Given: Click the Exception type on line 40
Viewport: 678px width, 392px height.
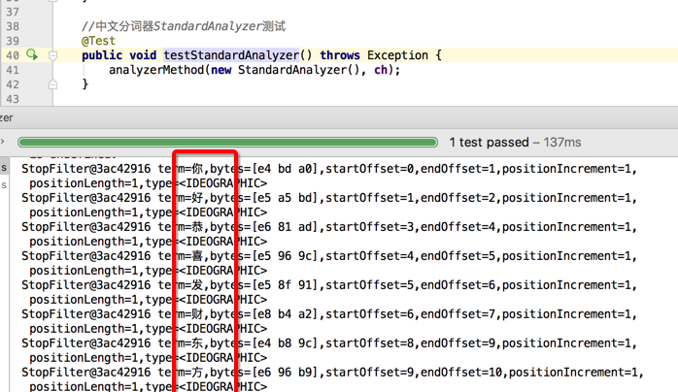Looking at the screenshot, I should point(398,55).
